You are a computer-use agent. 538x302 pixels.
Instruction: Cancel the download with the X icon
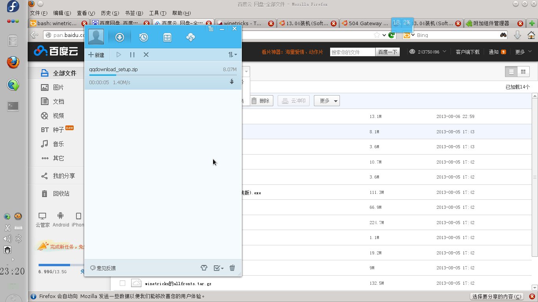(x=146, y=55)
